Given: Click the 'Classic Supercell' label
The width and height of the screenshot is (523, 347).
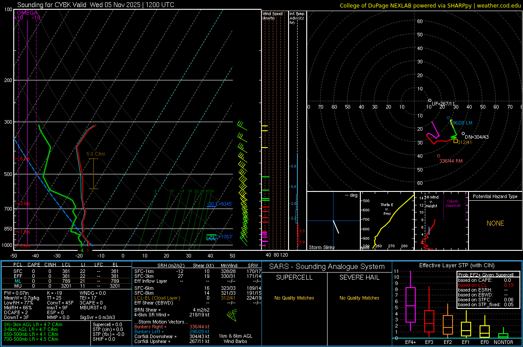Looking at the screenshot, I should tap(453, 203).
